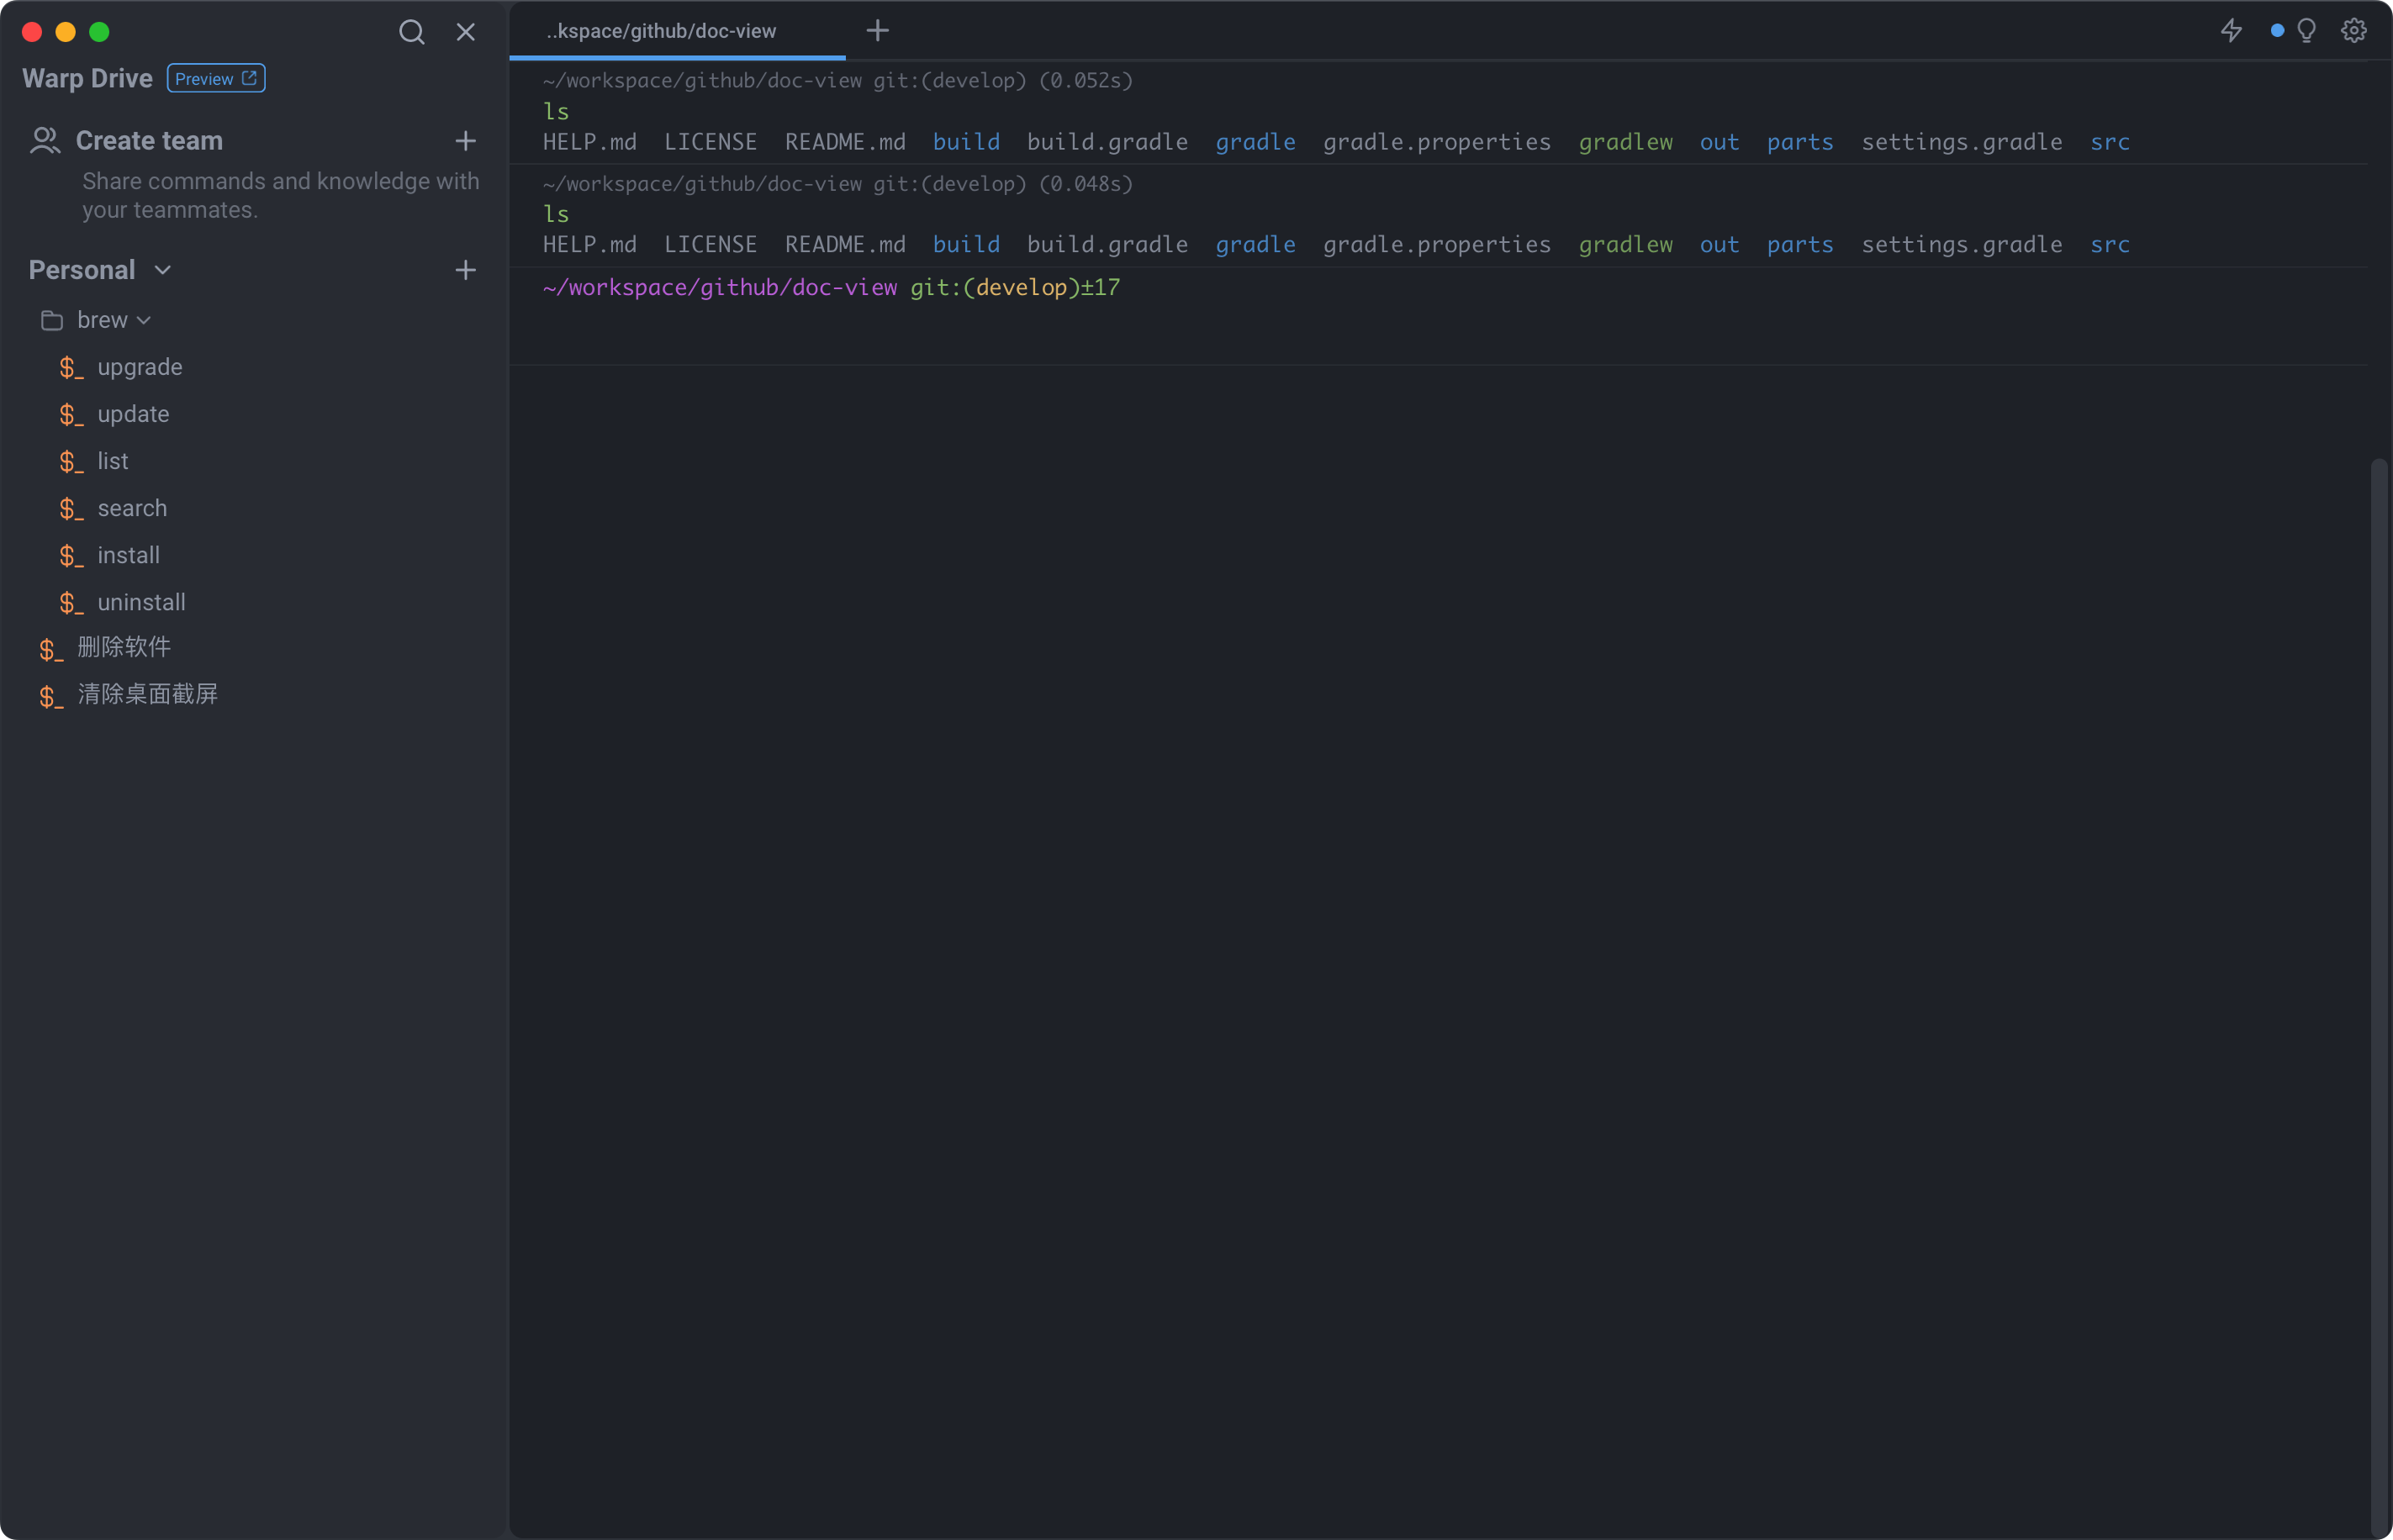This screenshot has height=1540, width=2393.
Task: Open Warp AI lightning bolt
Action: (2231, 31)
